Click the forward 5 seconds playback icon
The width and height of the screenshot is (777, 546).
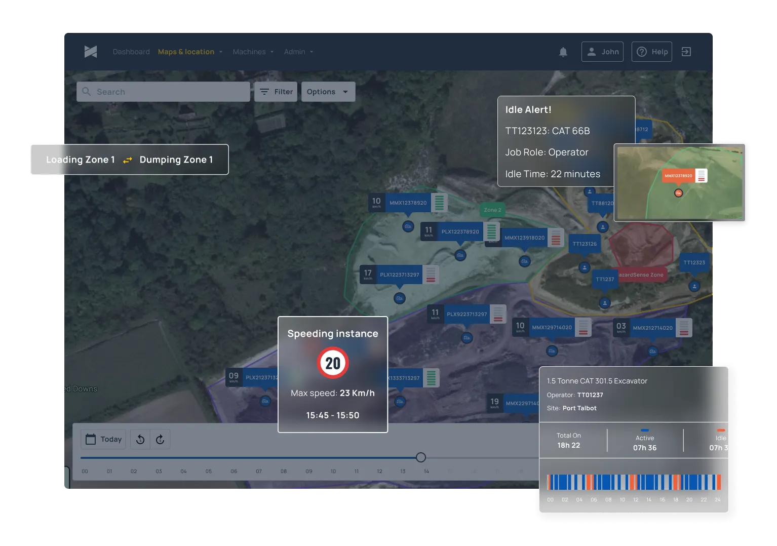(161, 439)
